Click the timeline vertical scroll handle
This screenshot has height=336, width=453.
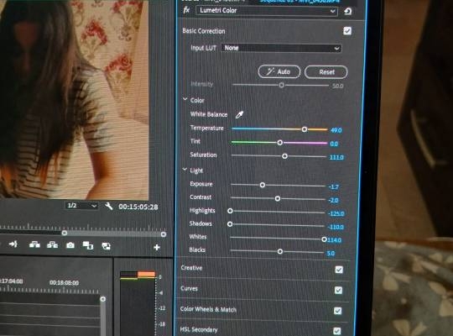pyautogui.click(x=103, y=299)
